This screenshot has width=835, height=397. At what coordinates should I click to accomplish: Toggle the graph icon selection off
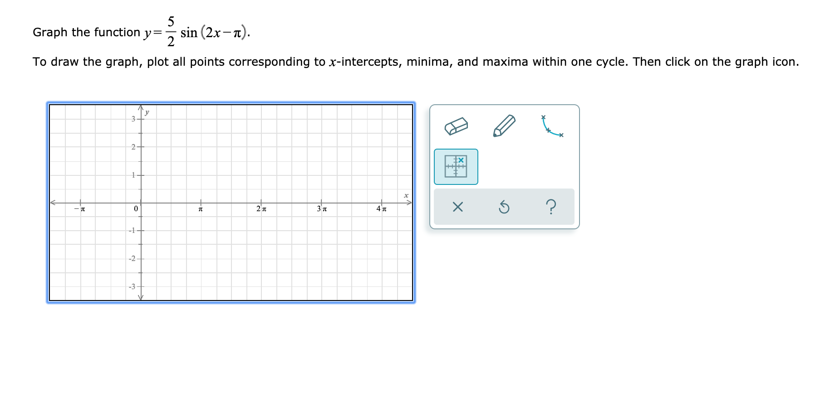tap(456, 167)
